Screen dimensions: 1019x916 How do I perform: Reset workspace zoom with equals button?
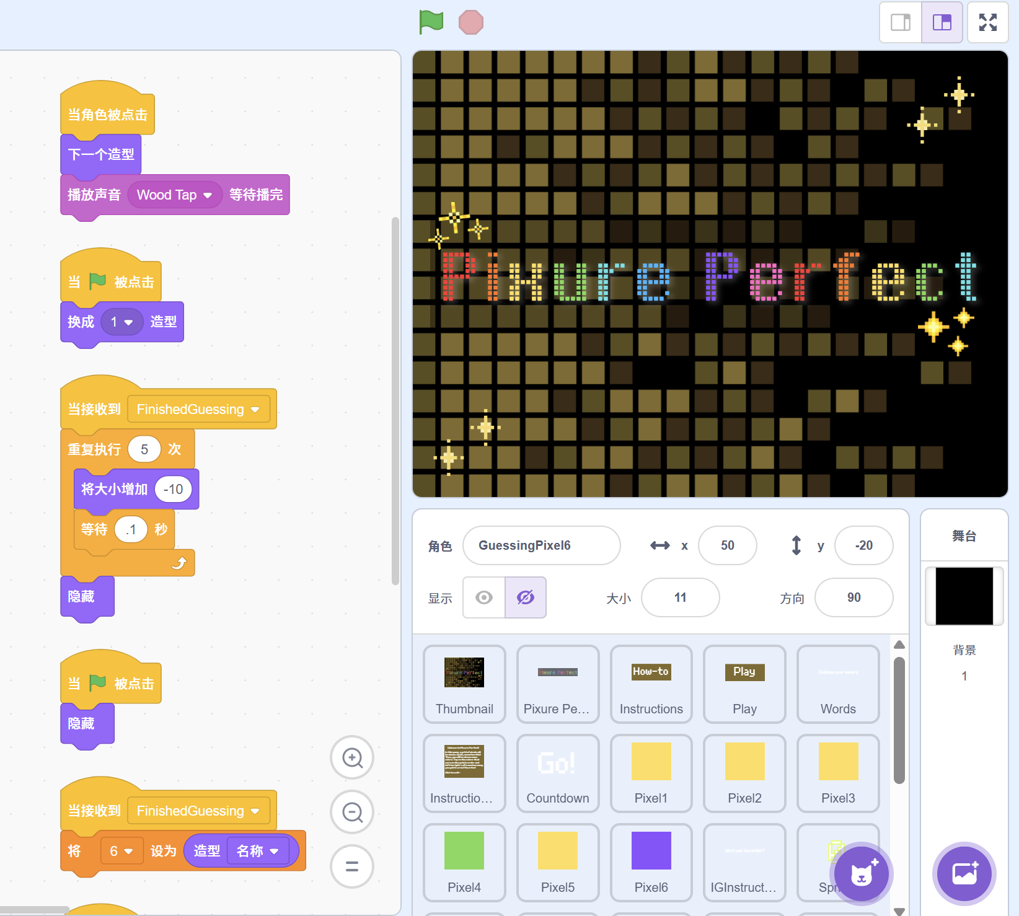(352, 866)
